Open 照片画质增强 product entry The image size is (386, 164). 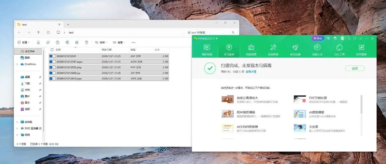(251, 114)
